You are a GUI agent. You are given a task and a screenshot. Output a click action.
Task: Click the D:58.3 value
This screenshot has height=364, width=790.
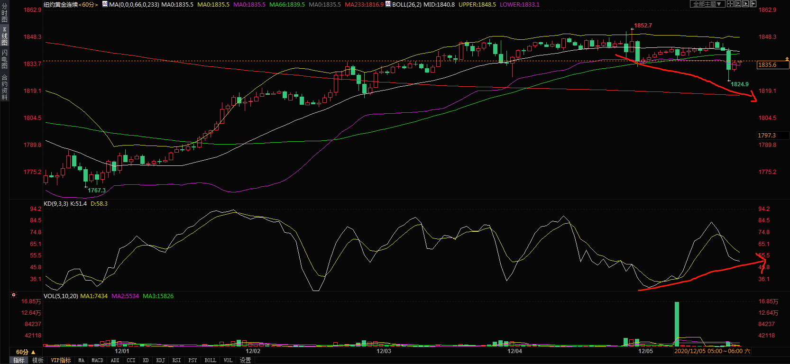(99, 204)
